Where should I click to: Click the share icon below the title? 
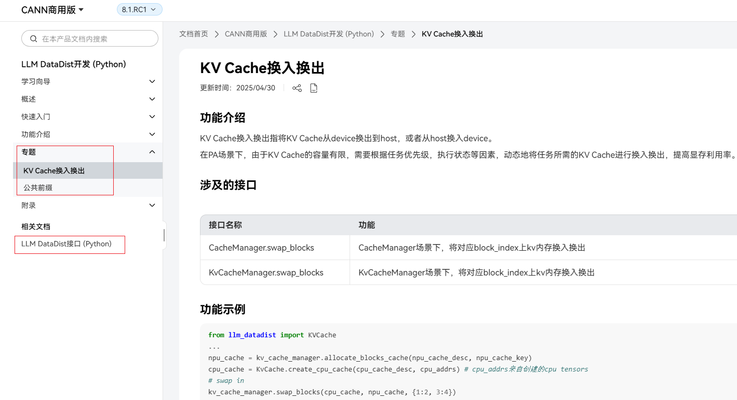point(297,88)
